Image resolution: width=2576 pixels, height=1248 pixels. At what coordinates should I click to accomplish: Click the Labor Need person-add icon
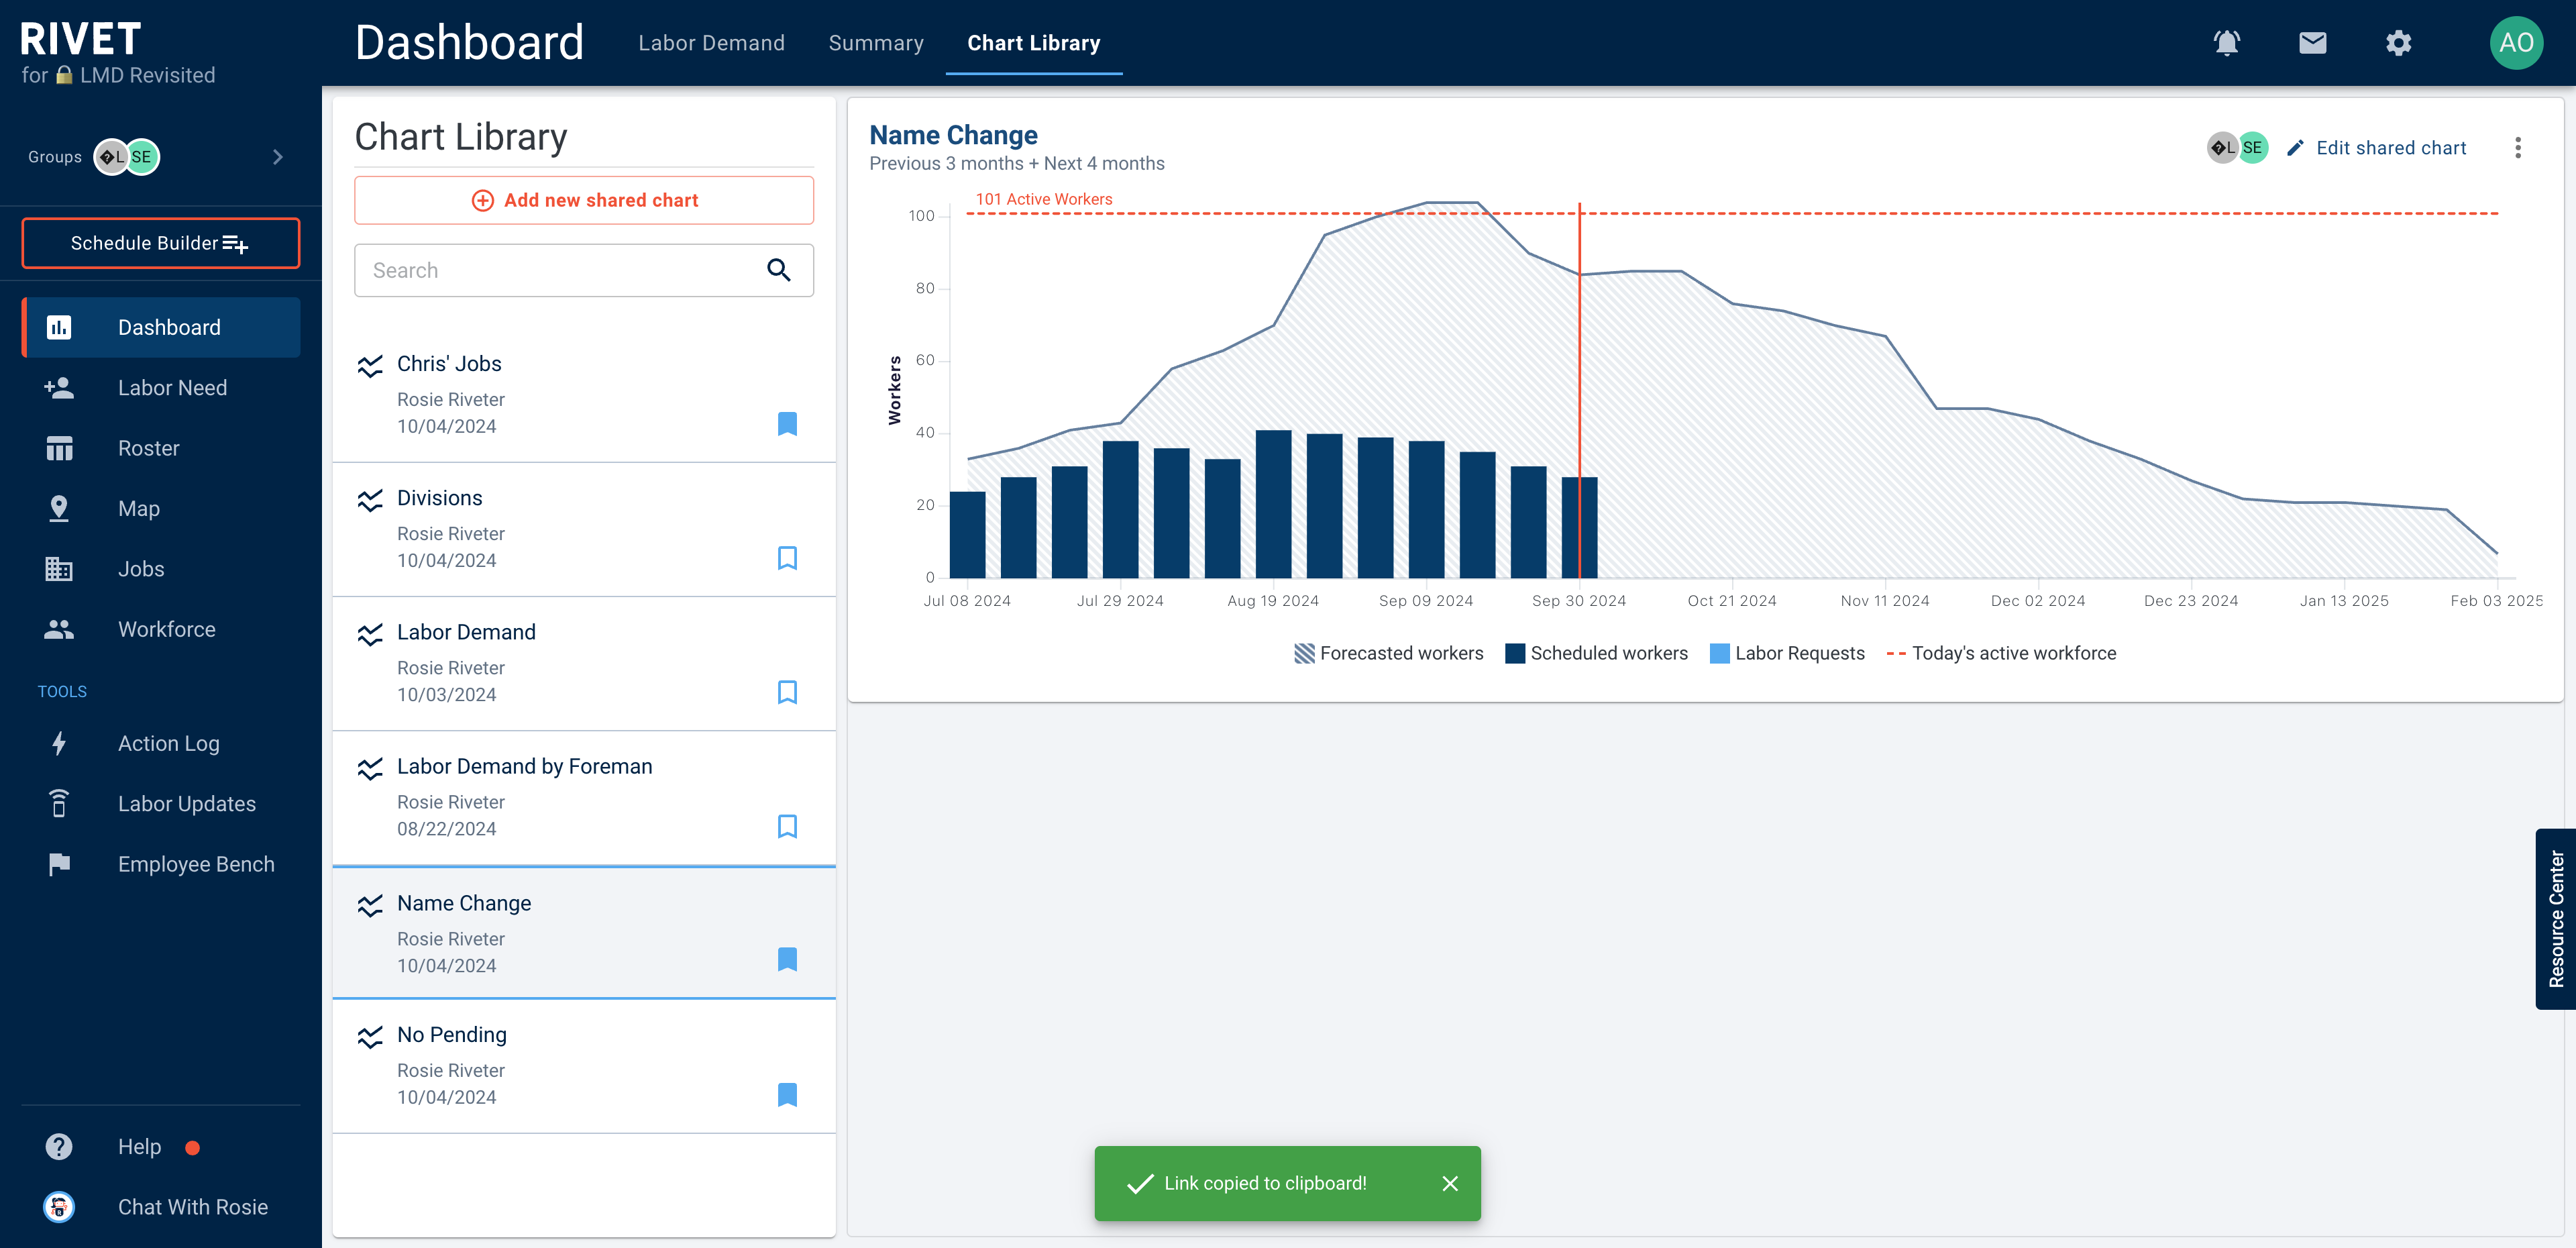59,388
